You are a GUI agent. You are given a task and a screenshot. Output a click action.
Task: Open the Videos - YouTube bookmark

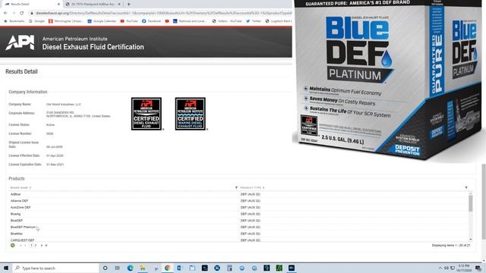[227, 21]
